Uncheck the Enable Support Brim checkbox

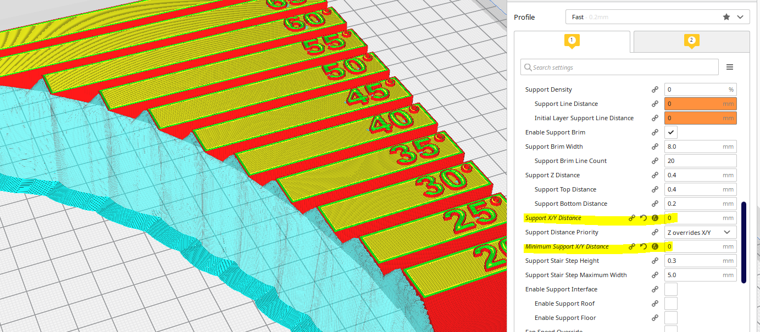pos(671,132)
